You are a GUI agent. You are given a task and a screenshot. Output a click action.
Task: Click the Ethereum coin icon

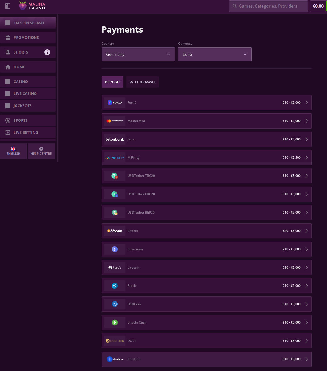point(115,249)
